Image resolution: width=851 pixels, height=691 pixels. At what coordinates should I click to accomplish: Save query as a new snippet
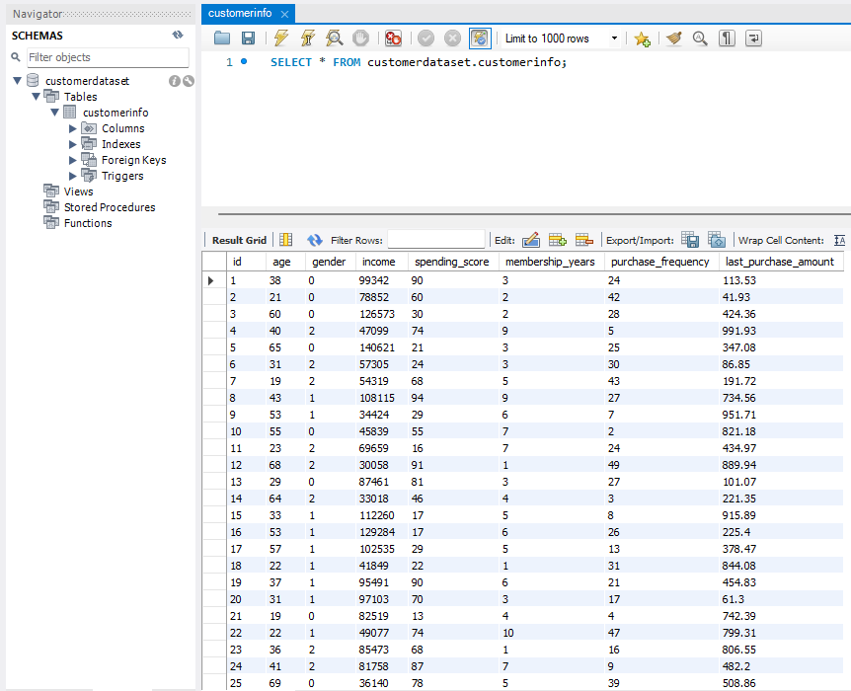642,38
